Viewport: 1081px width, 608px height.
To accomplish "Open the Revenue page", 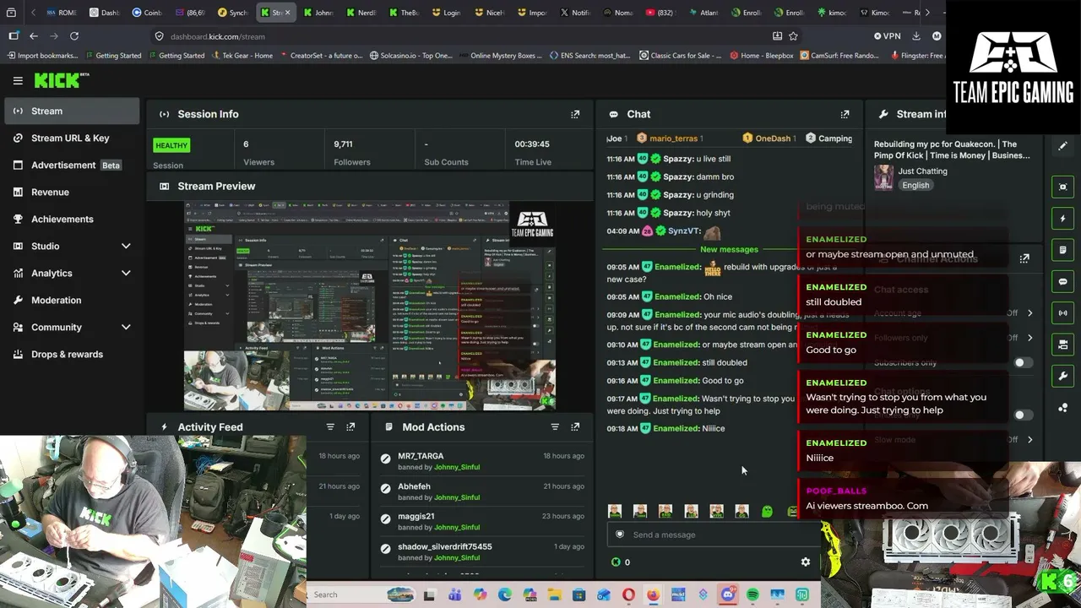I will click(72, 192).
